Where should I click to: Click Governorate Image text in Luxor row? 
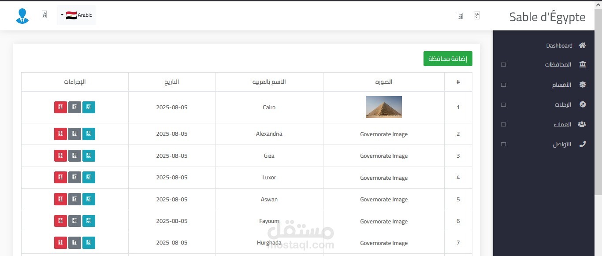click(x=384, y=178)
